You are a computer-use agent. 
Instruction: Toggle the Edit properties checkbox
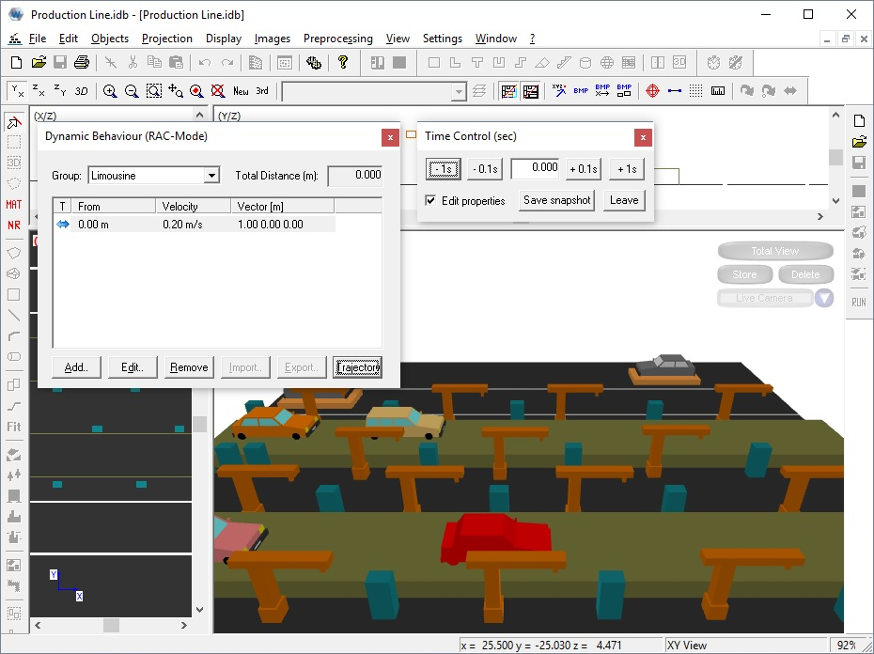[430, 200]
